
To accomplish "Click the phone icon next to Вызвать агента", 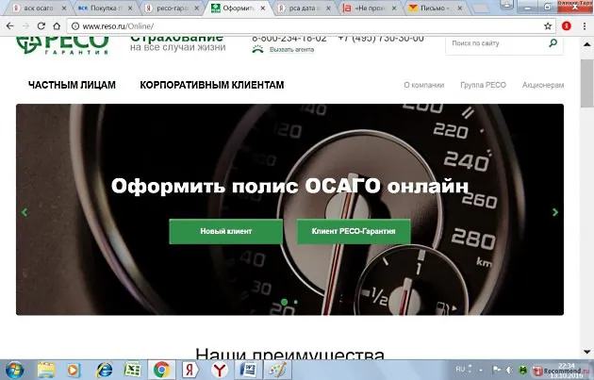I will (x=258, y=49).
